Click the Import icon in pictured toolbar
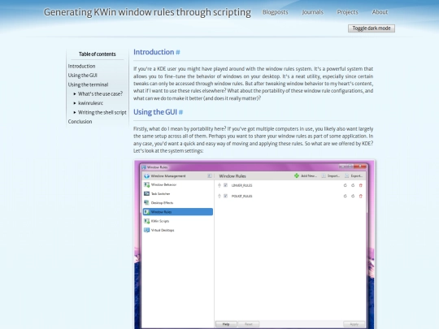 (324, 175)
